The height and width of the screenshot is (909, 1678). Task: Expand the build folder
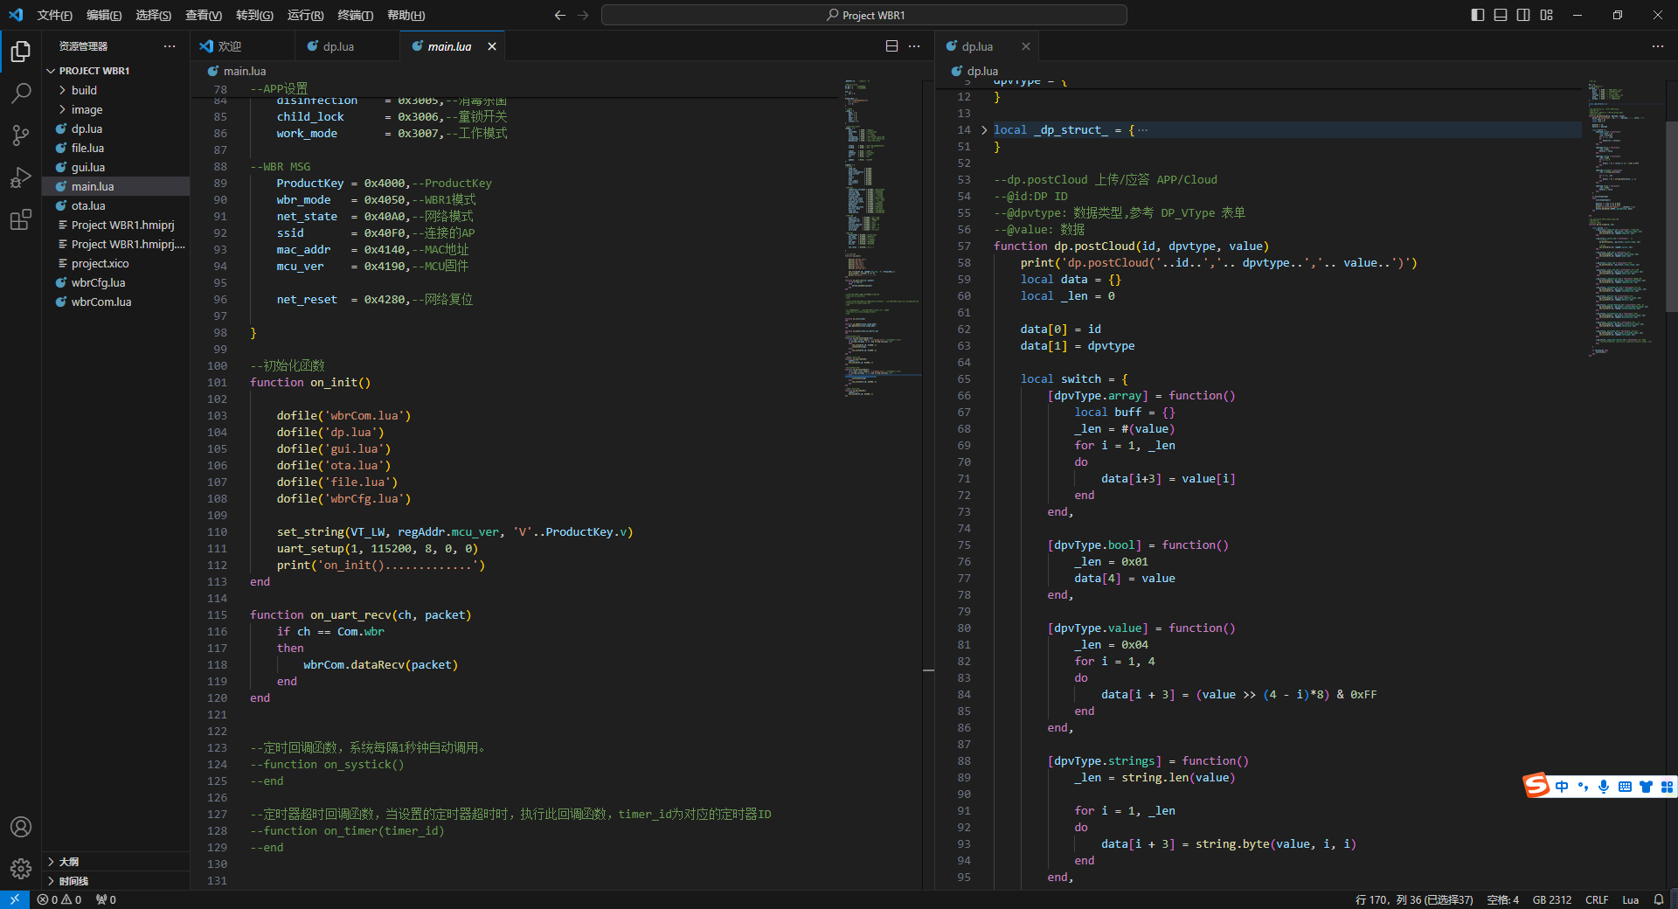116,90
